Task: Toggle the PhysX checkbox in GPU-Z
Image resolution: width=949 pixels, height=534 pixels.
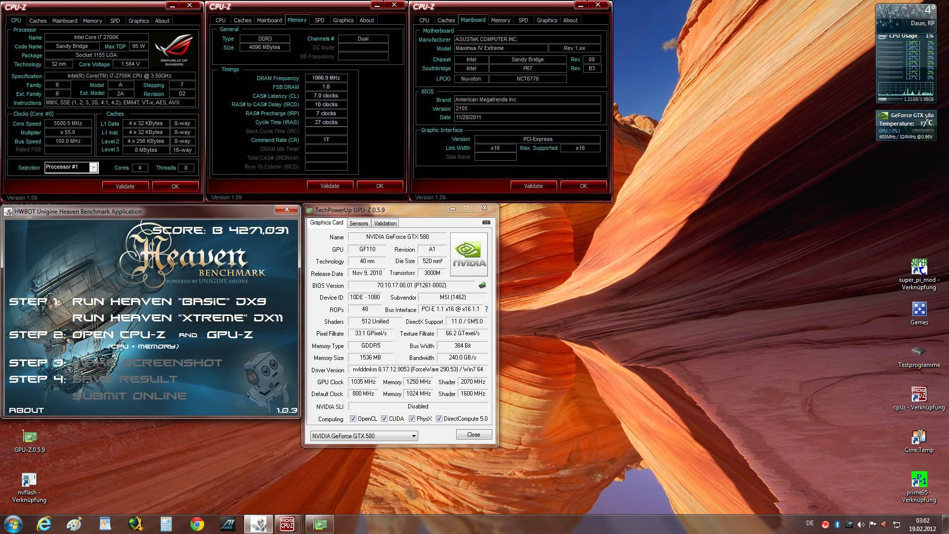Action: click(x=412, y=418)
